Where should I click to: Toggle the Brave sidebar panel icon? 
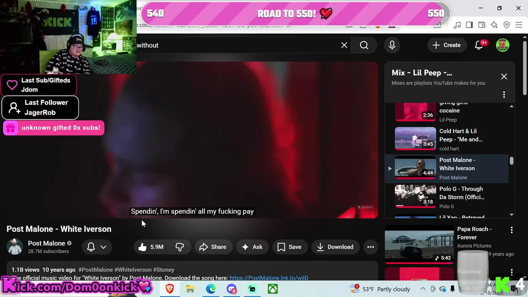coord(469,25)
